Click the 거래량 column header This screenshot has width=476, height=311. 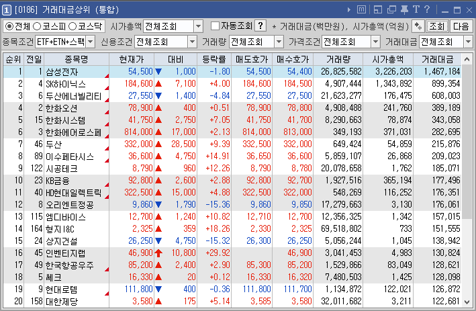pos(338,59)
